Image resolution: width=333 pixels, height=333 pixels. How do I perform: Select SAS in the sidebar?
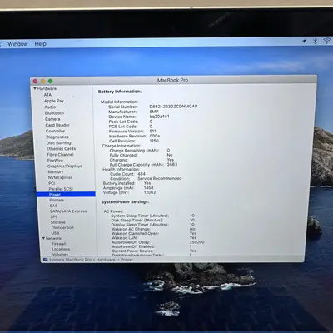point(54,206)
